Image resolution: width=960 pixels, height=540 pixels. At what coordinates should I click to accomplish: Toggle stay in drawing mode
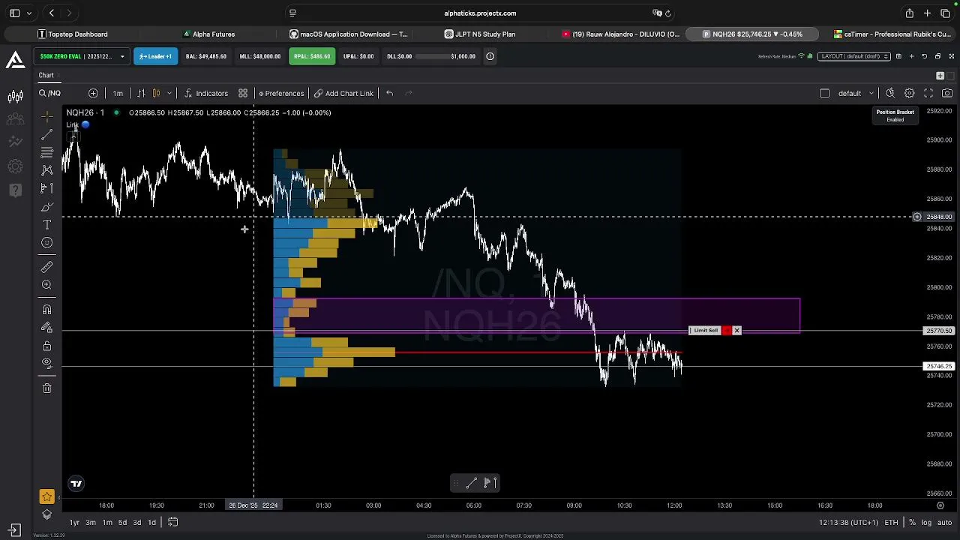46,328
